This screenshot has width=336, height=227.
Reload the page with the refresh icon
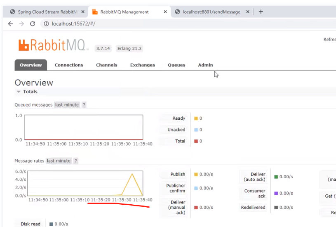pos(33,24)
